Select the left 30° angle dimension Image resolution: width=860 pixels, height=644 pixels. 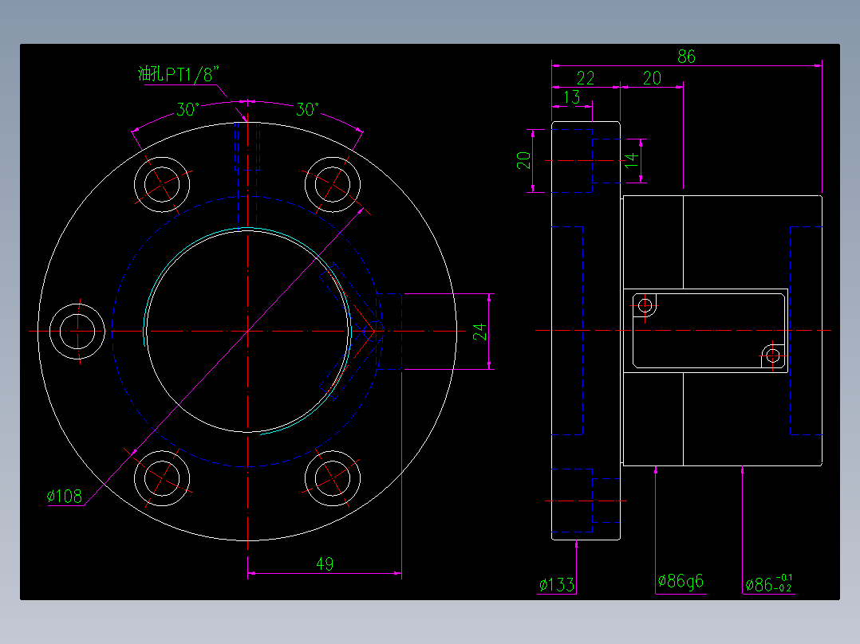[187, 109]
